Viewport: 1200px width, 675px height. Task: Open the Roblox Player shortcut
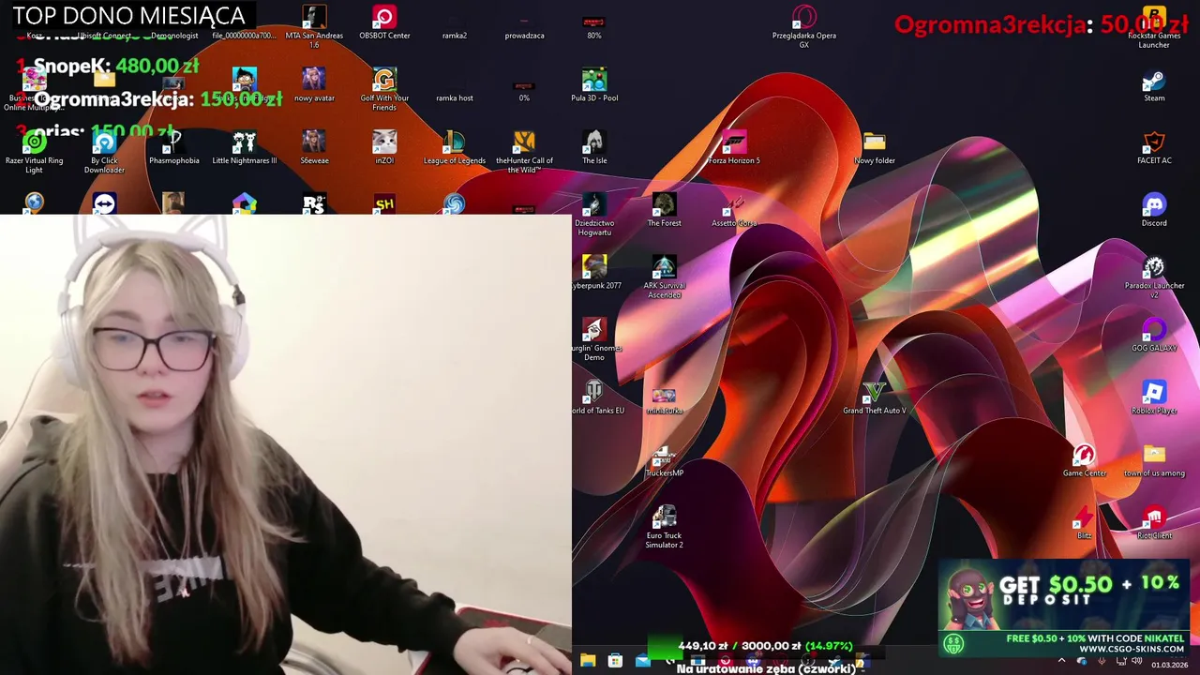click(x=1154, y=398)
